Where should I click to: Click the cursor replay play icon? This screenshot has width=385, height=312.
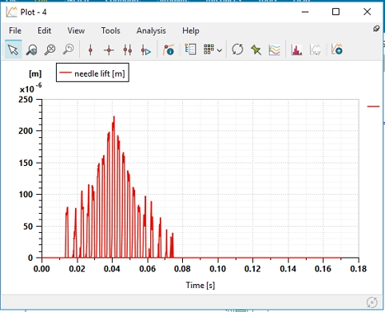pyautogui.click(x=146, y=49)
